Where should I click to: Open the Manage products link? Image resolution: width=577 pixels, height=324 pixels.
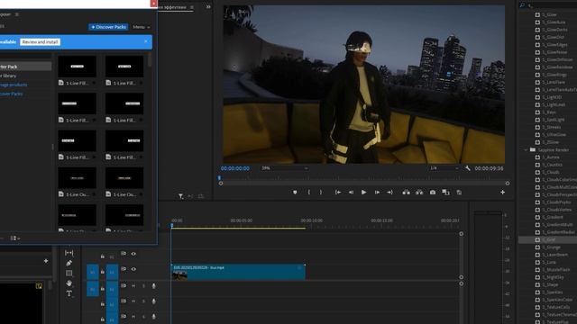tap(14, 85)
